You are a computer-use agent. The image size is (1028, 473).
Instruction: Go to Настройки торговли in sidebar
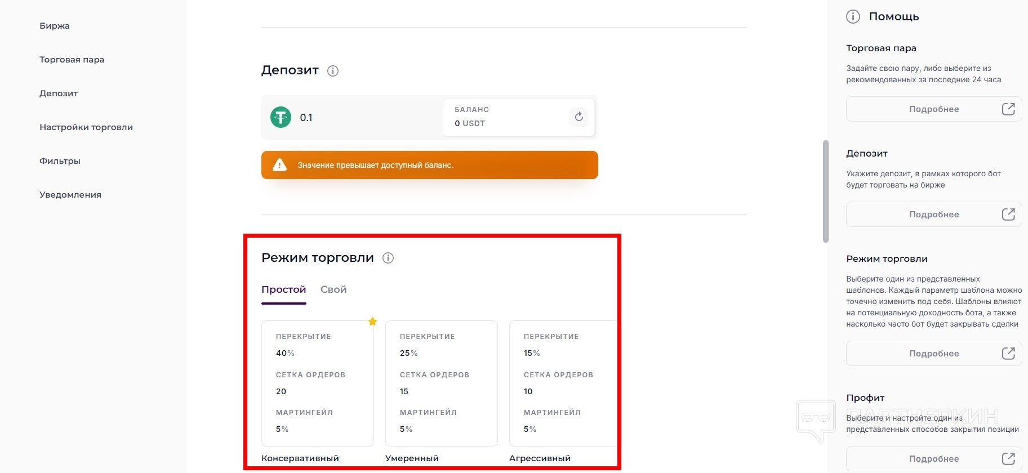(86, 127)
